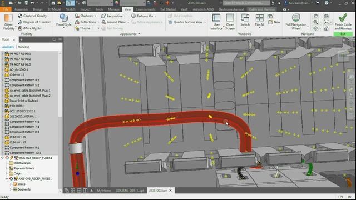The image size is (356, 200).
Task: Click the Home View icon in Navigate
Action: (327, 28)
